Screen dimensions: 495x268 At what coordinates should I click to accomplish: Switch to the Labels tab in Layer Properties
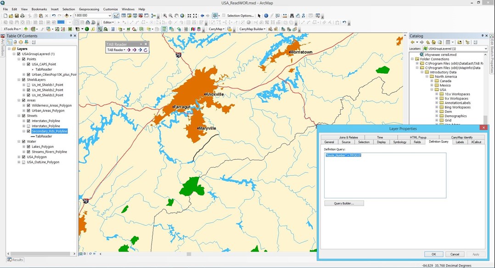(x=460, y=142)
